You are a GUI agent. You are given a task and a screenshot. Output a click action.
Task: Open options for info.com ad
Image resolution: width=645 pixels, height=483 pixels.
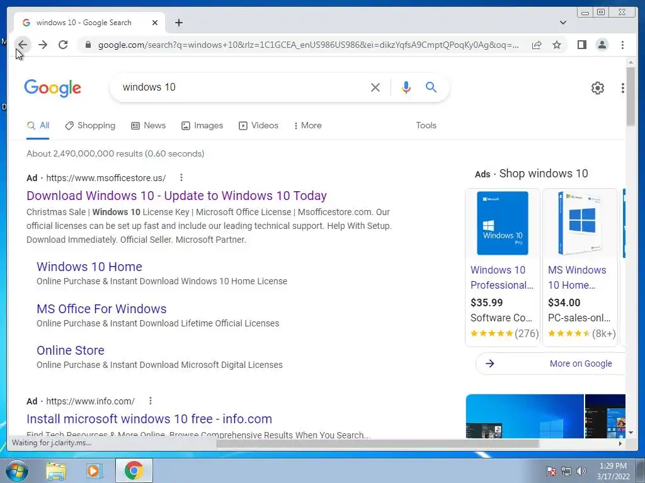pyautogui.click(x=150, y=401)
